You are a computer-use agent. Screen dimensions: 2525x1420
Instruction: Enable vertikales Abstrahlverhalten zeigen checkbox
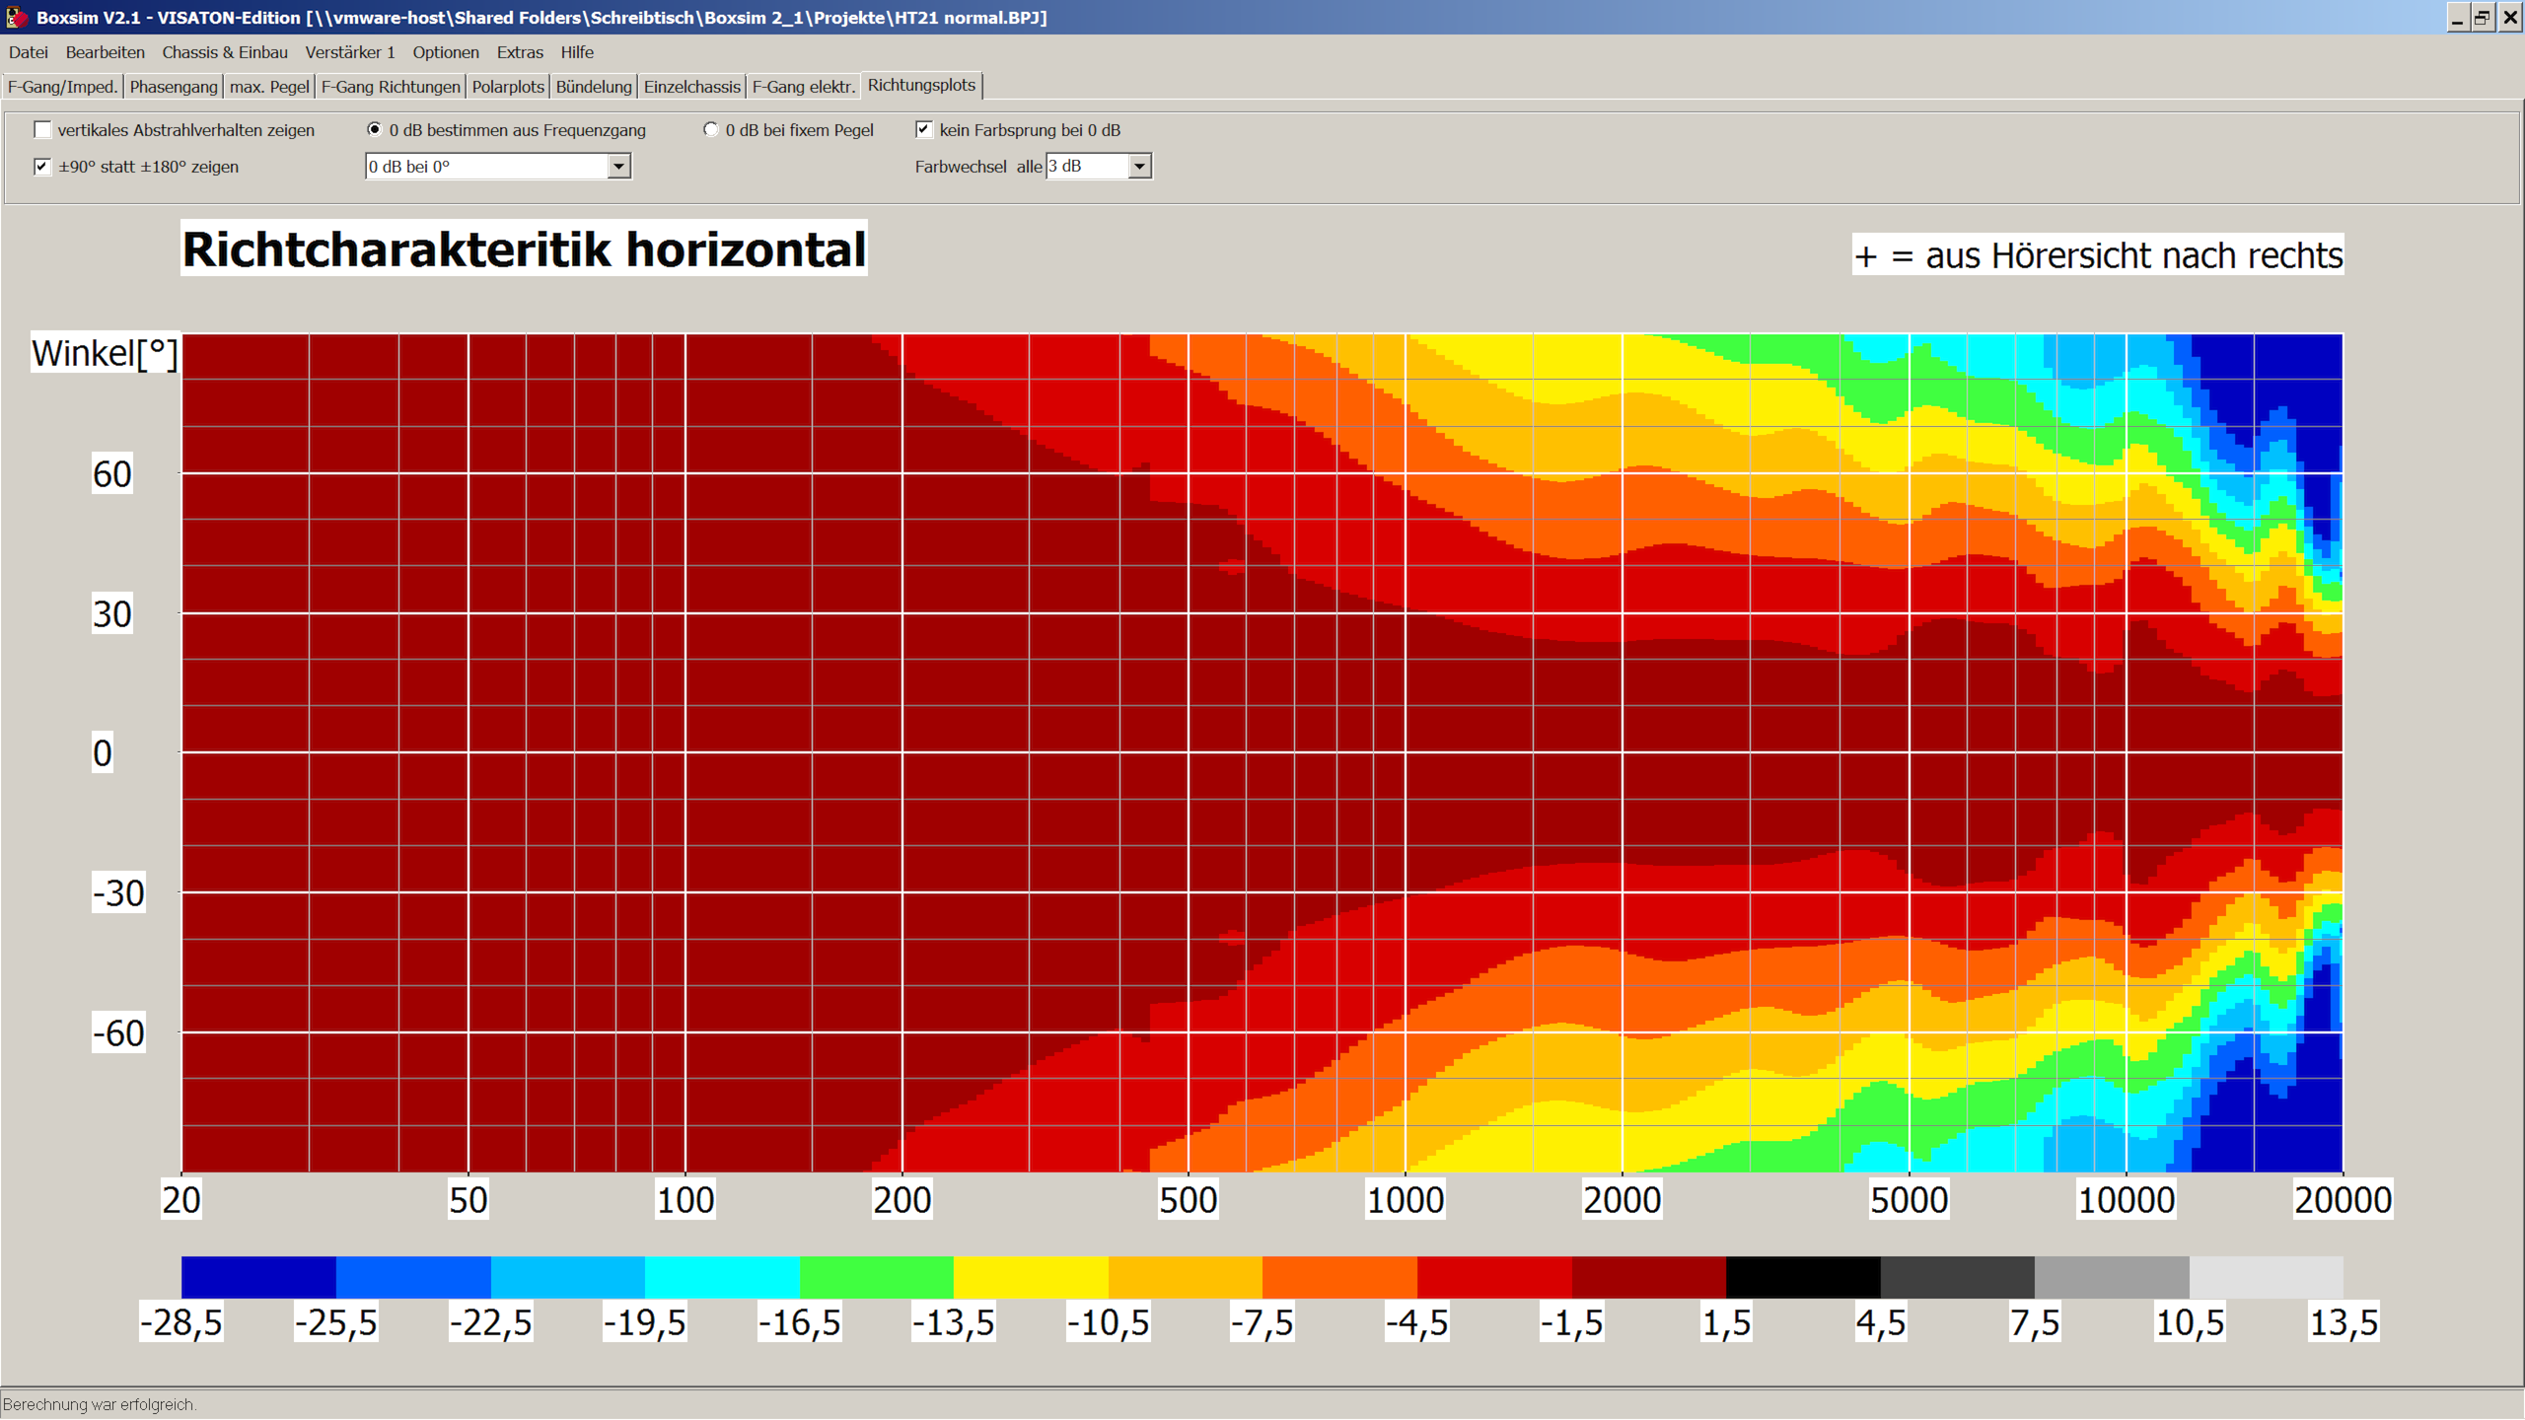(x=42, y=130)
